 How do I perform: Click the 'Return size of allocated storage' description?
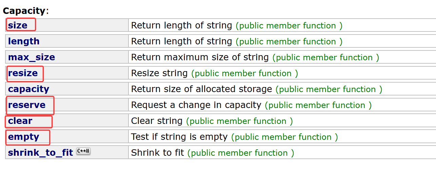(x=202, y=89)
